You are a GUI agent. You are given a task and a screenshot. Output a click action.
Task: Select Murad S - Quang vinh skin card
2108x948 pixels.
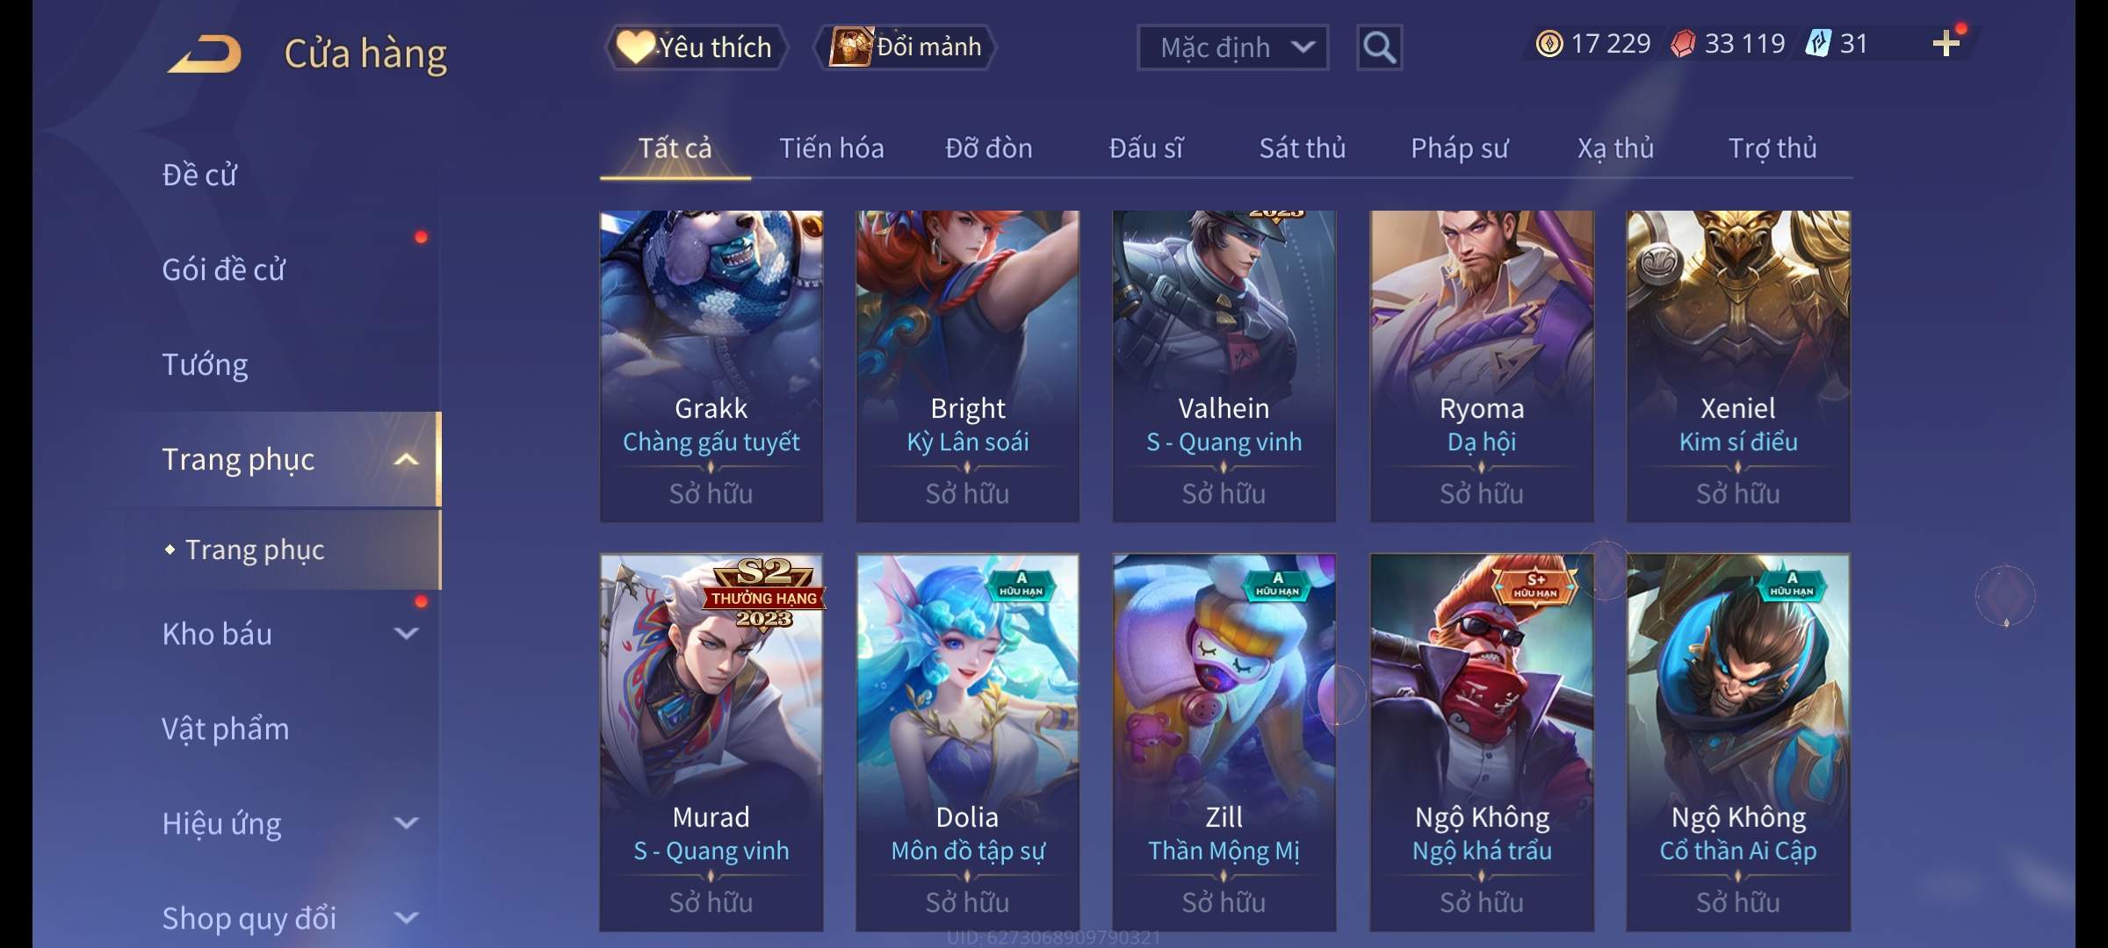click(x=711, y=743)
